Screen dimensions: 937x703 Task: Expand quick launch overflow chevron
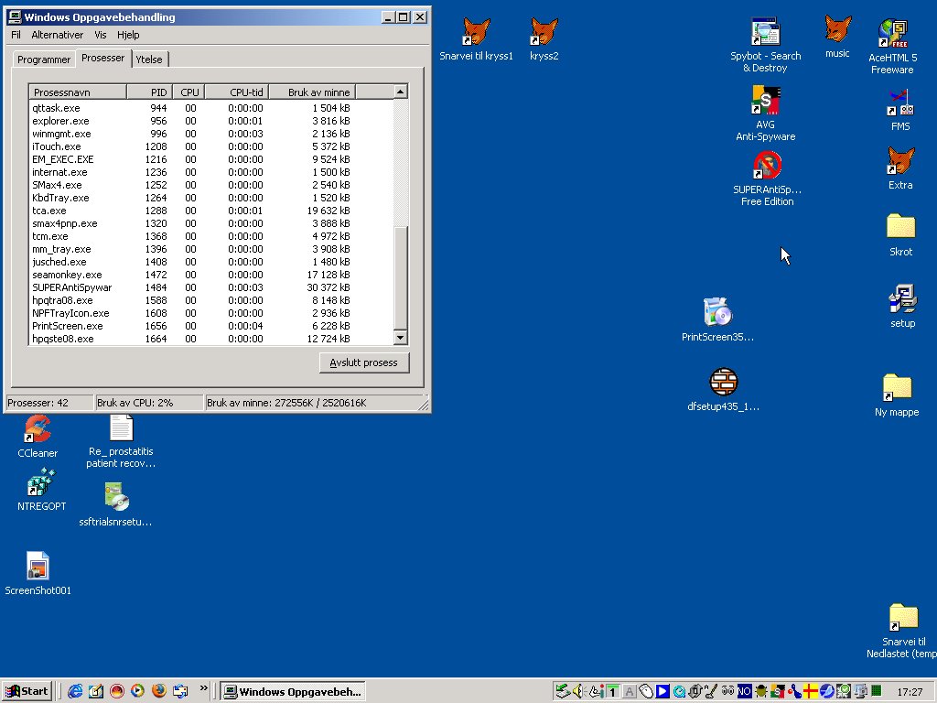coord(204,687)
